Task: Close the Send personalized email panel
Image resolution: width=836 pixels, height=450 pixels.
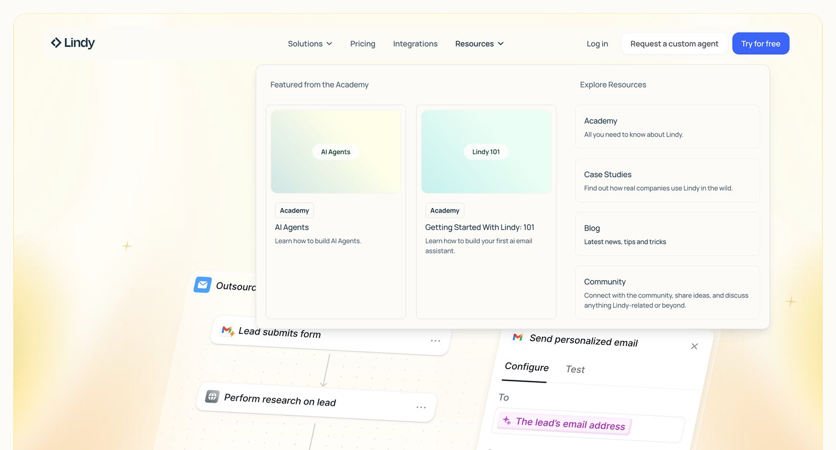Action: tap(694, 346)
